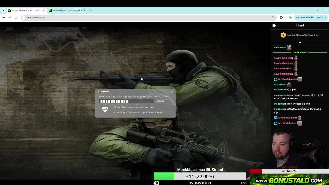Close the Achievements - Kick Dashboard tab

tap(85, 10)
